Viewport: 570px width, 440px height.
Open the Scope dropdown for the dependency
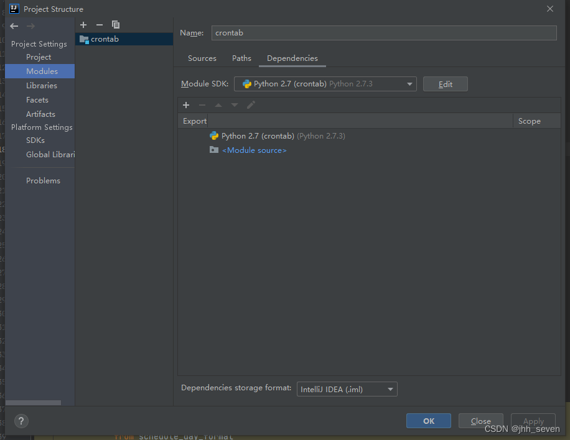point(536,135)
